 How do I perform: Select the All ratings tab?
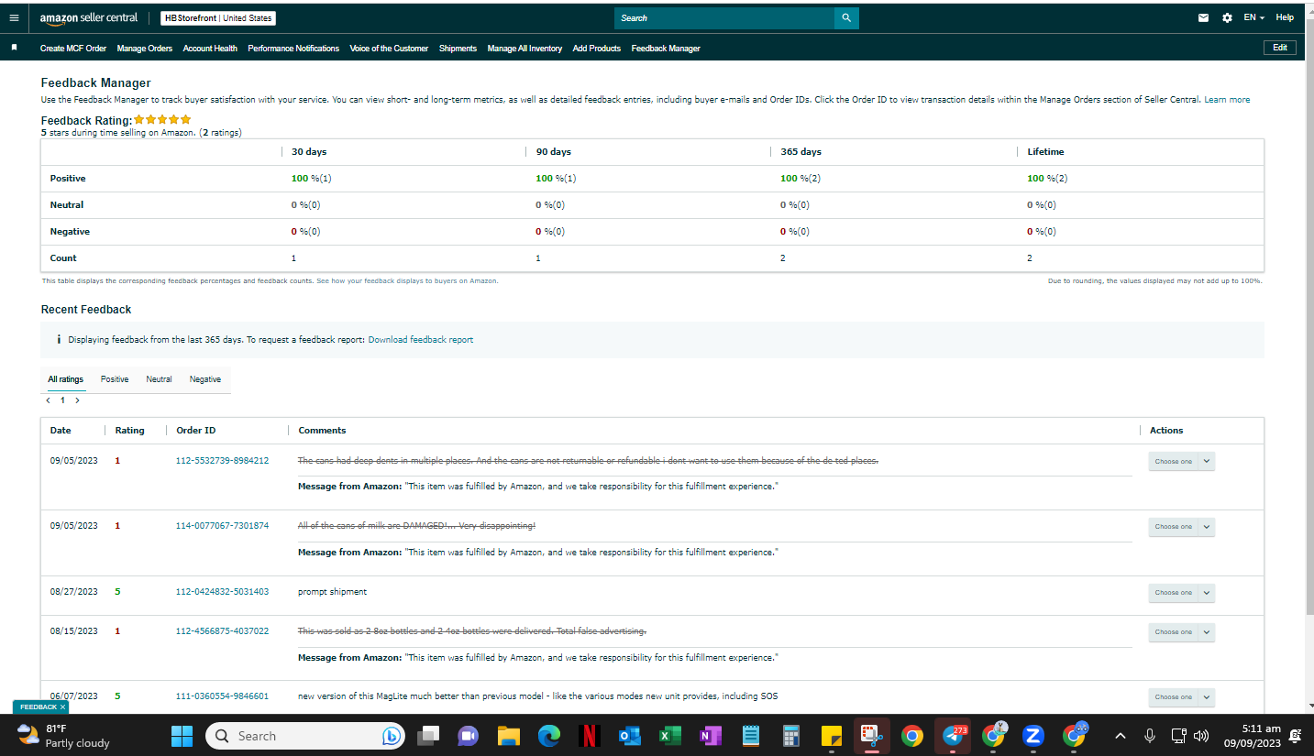(x=66, y=379)
